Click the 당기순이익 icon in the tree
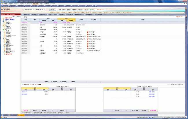Image resolution: width=188 pixels, height=119 pixels. point(5,54)
